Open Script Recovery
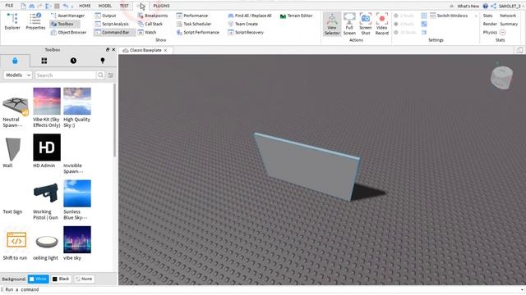The height and width of the screenshot is (295, 526). coord(246,33)
